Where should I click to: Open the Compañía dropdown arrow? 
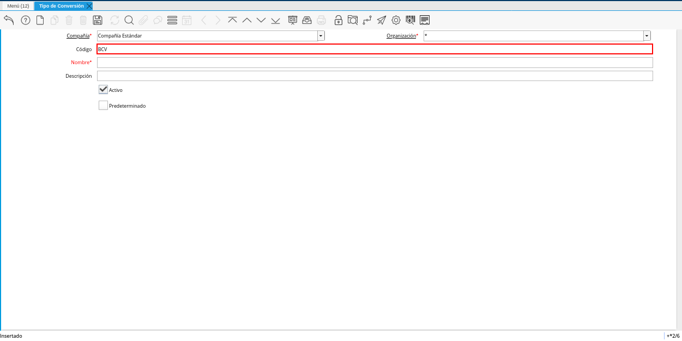point(321,35)
